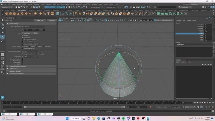The height and width of the screenshot is (121, 215).
Task: Expand the Symmetry Settings section
Action: pos(7,71)
